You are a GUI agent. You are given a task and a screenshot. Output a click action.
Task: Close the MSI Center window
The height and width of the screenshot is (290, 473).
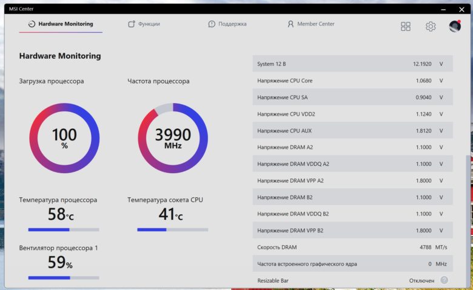pos(461,9)
